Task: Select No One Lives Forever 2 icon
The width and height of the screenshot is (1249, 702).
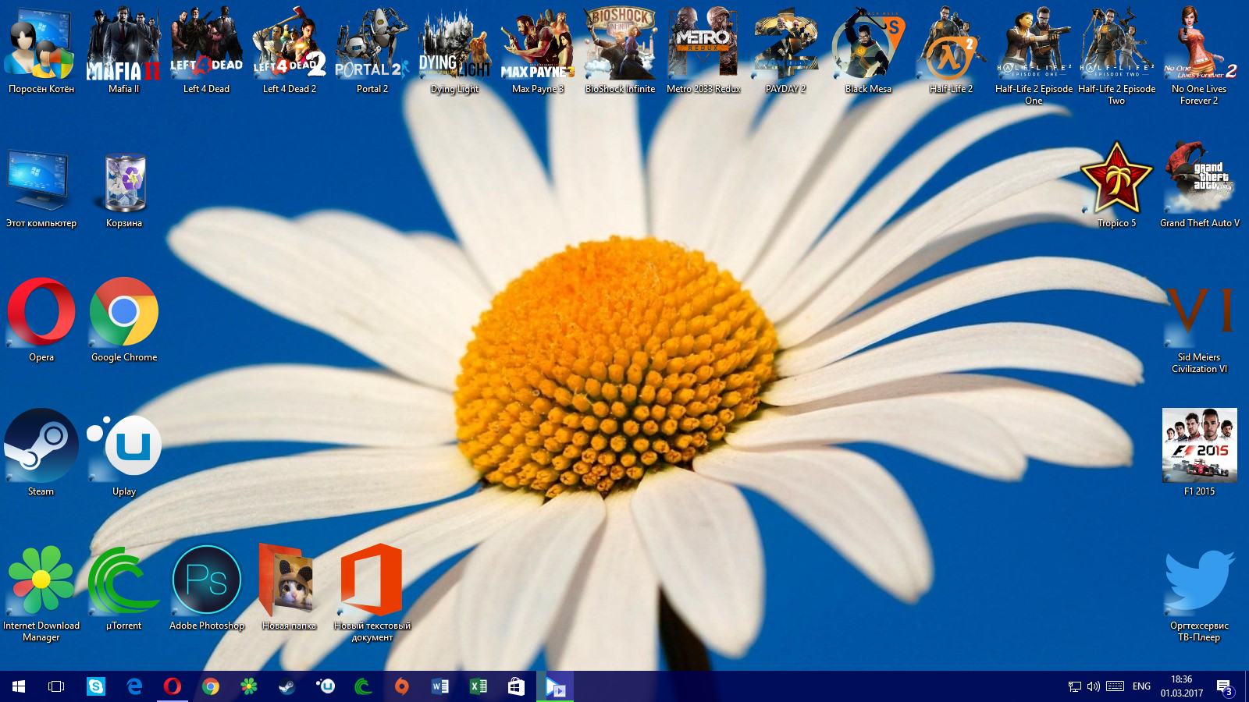Action: (x=1199, y=55)
